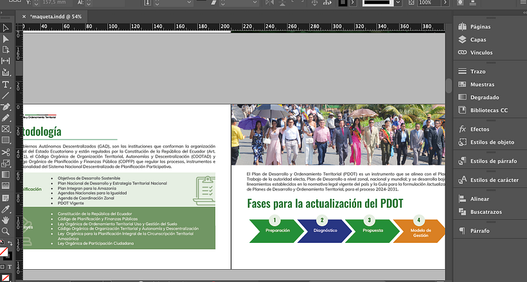527x282 pixels.
Task: Select the Gradient Feather tool
Action: tap(6, 186)
